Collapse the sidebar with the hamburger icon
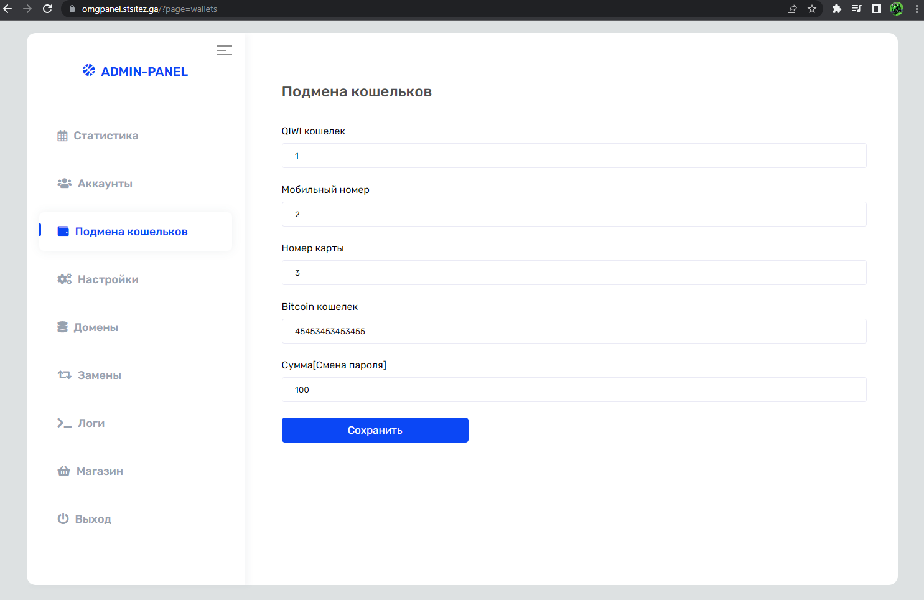 pyautogui.click(x=224, y=50)
